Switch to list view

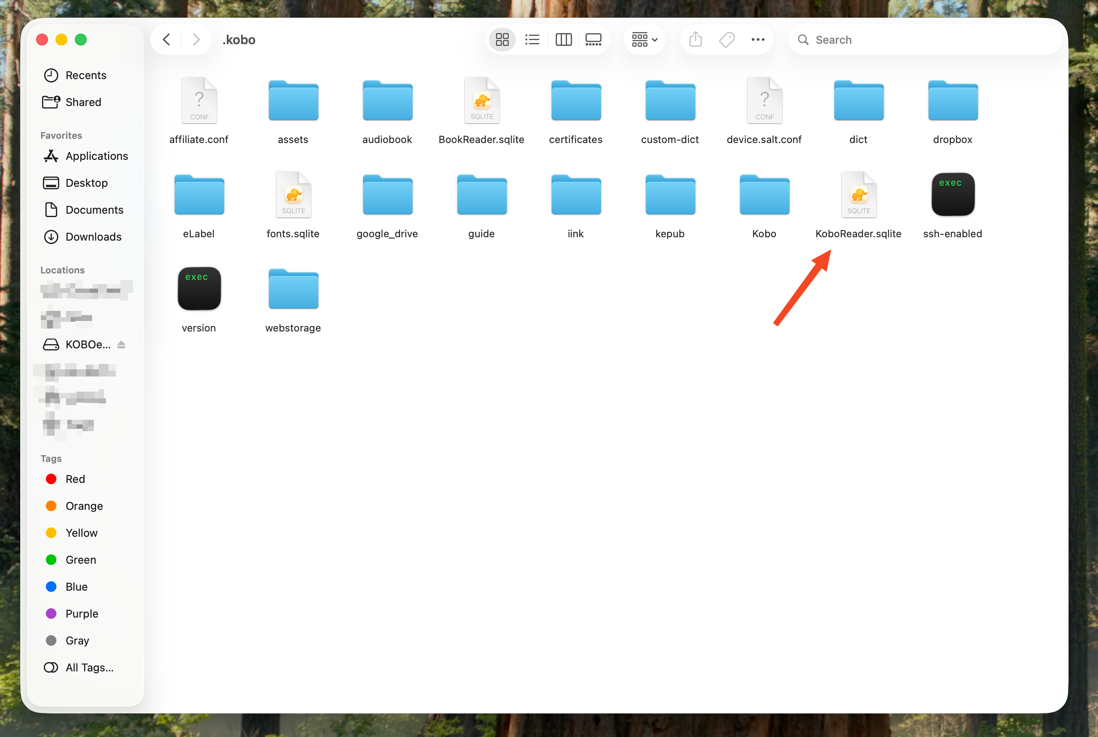pos(532,40)
